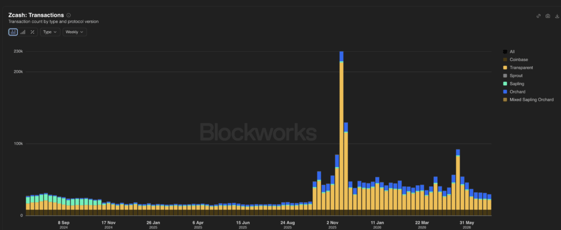Take a chart snapshot with the camera icon
561x230 pixels.
[548, 16]
